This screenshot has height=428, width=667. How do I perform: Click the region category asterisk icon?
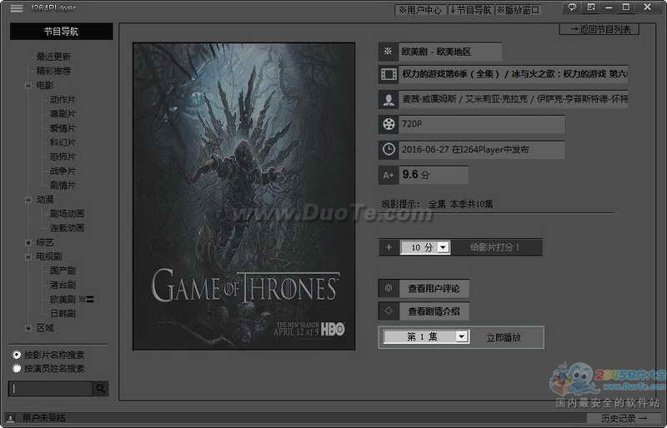(x=388, y=52)
